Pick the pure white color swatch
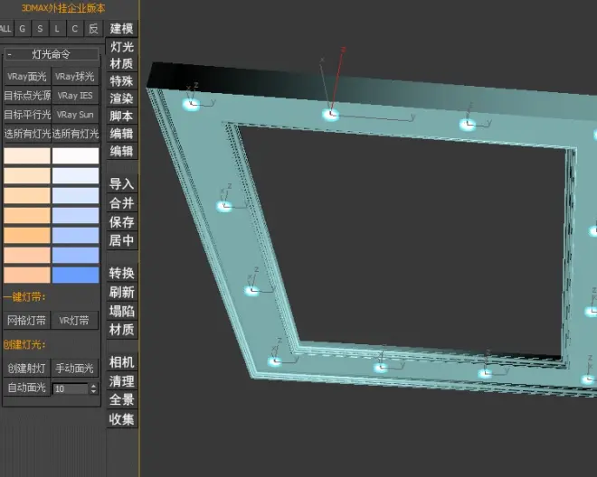Screen dimensions: 597x477 75,155
